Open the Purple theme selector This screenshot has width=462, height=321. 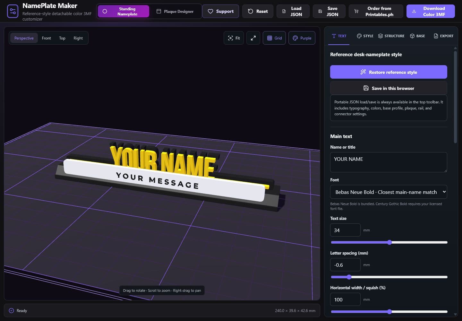302,38
